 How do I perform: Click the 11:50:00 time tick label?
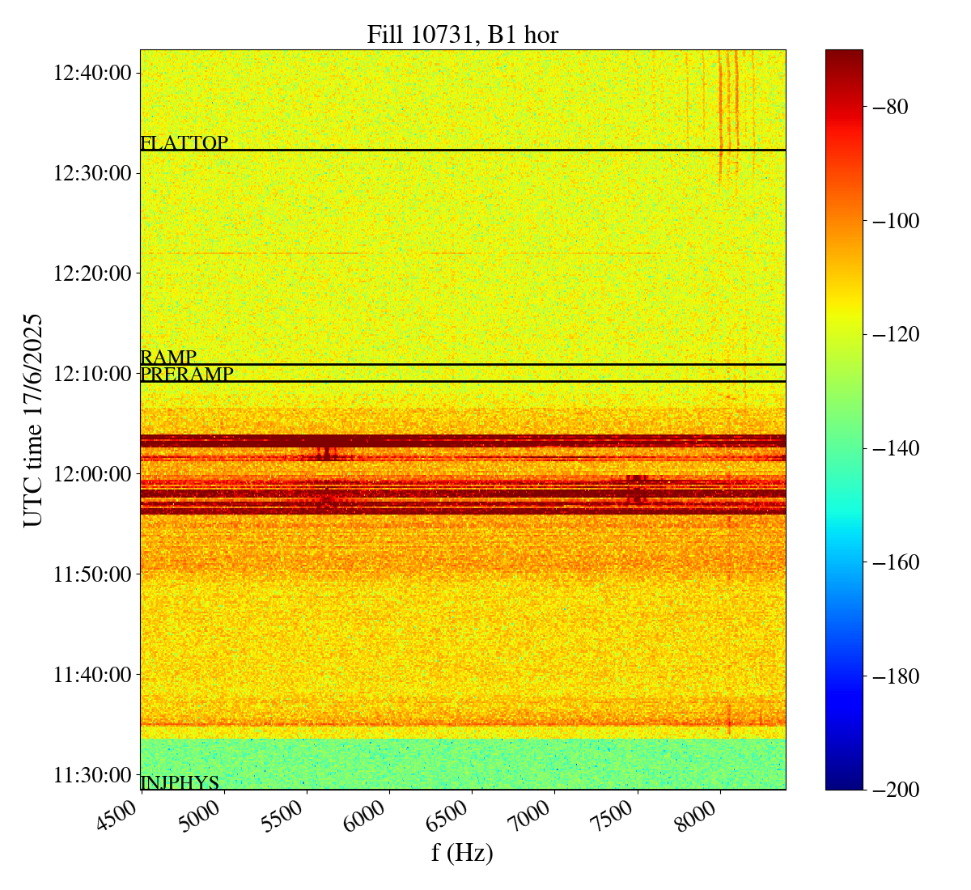pyautogui.click(x=92, y=574)
